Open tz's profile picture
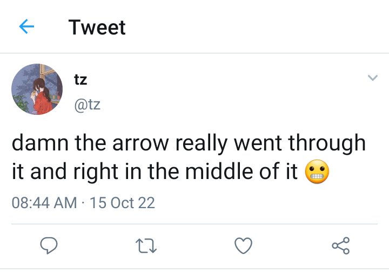Viewport: 389px width, 275px height. pyautogui.click(x=37, y=89)
